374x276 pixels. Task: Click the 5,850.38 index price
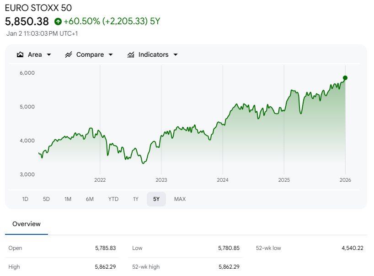pyautogui.click(x=27, y=22)
